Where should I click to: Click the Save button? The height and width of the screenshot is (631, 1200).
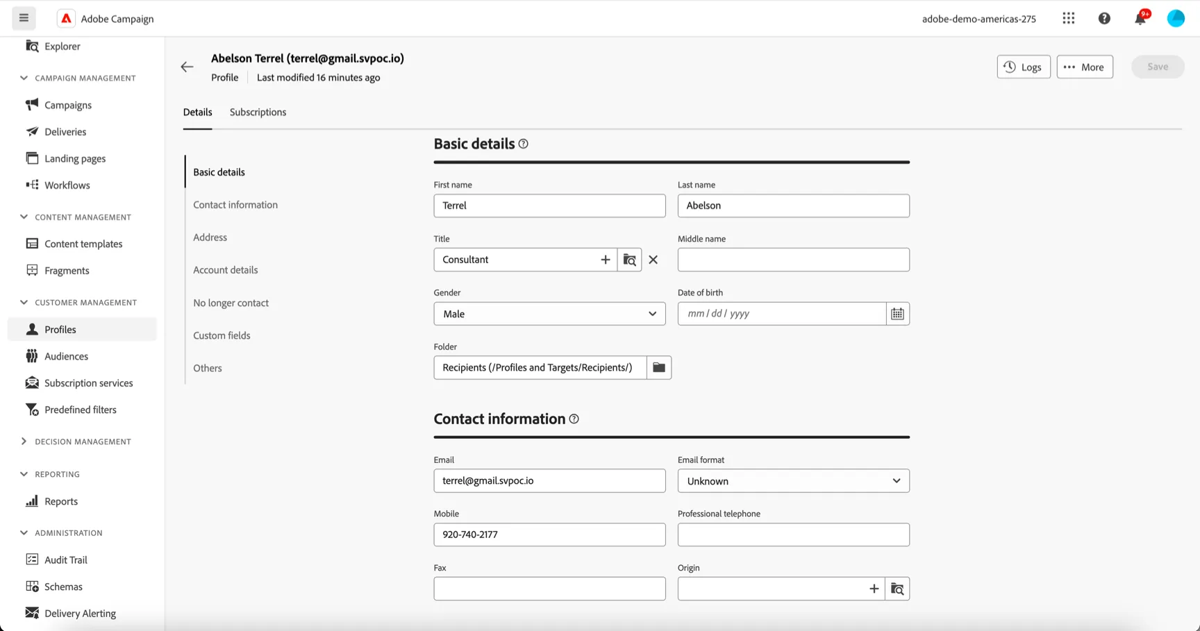pyautogui.click(x=1158, y=67)
